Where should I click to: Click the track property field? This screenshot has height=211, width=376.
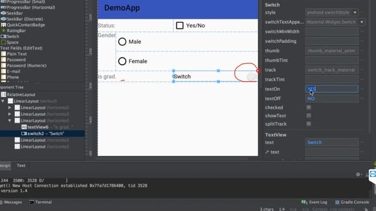coord(332,70)
